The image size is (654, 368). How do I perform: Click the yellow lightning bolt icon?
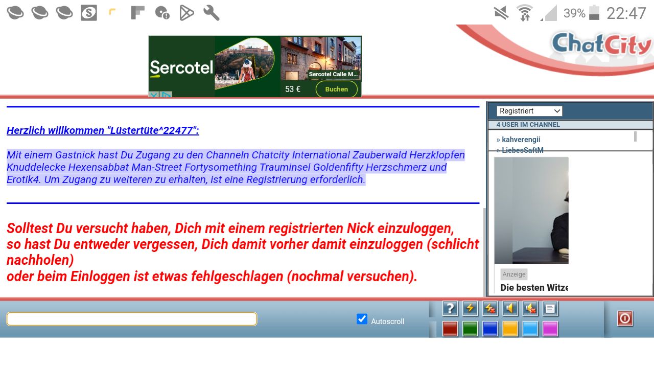coord(470,309)
